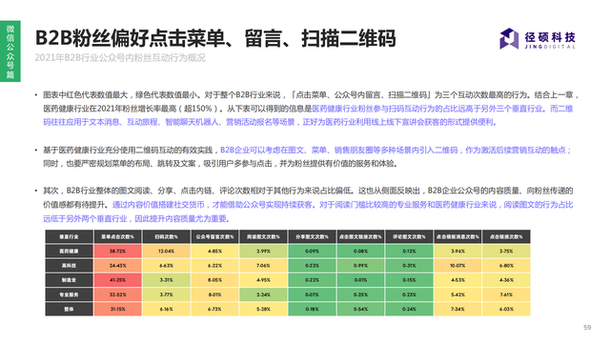The image size is (610, 343).
Task: Click the red 41.25% cell
Action: click(117, 280)
